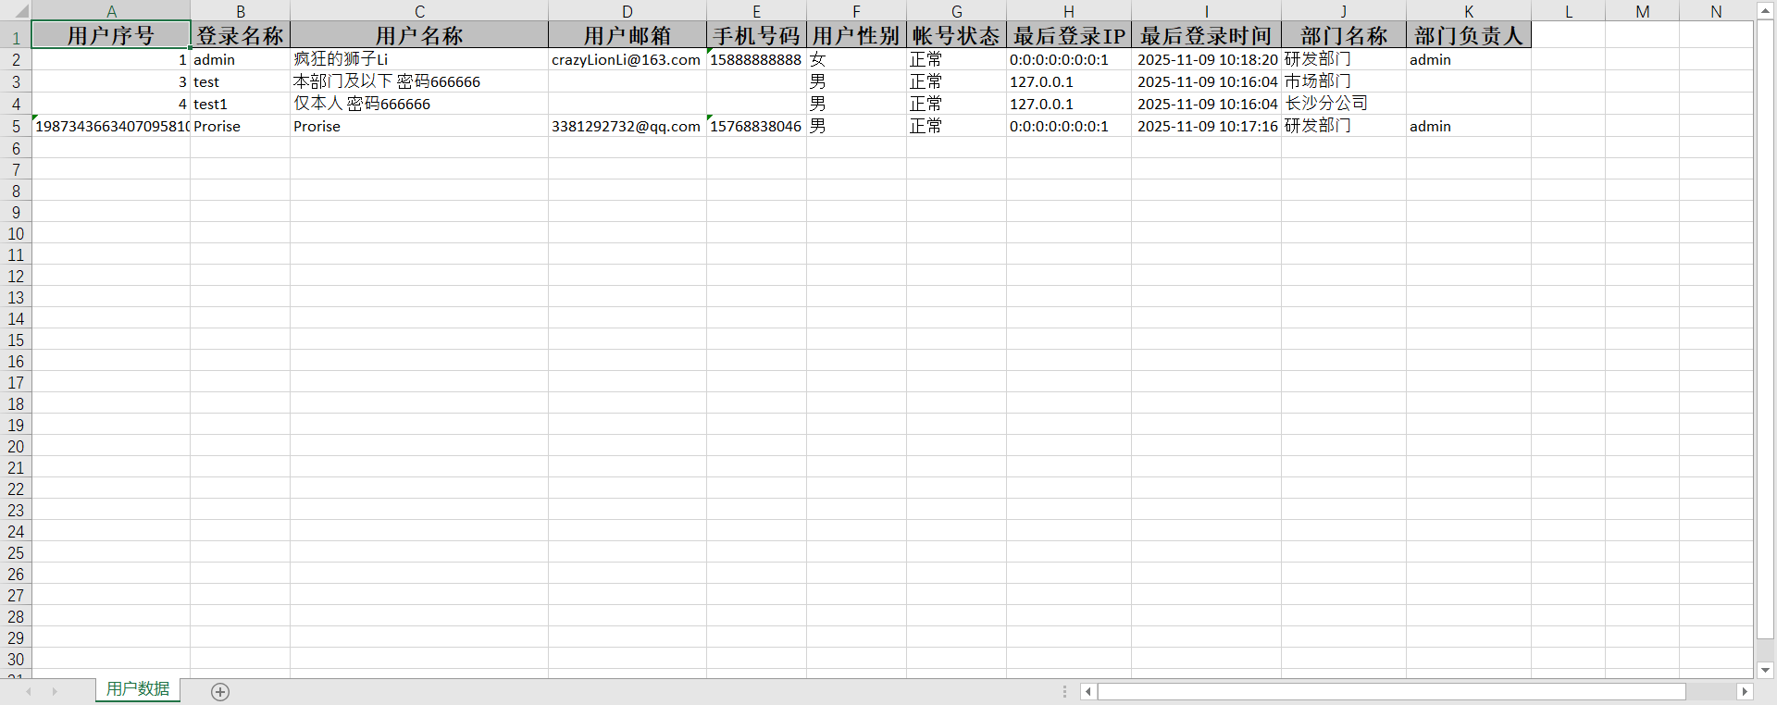Screen dimensions: 1777x705
Task: Click the 最后登录时间 header cell
Action: (1206, 36)
